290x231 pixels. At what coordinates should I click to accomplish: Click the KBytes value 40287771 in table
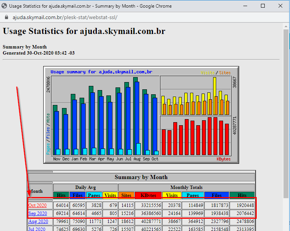pos(151,221)
